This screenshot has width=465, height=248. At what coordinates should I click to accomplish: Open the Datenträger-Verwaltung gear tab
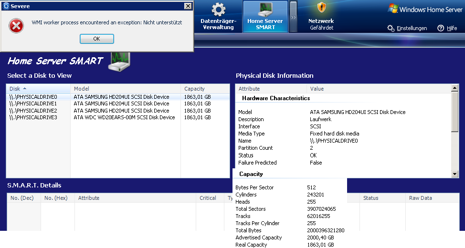[x=219, y=16]
